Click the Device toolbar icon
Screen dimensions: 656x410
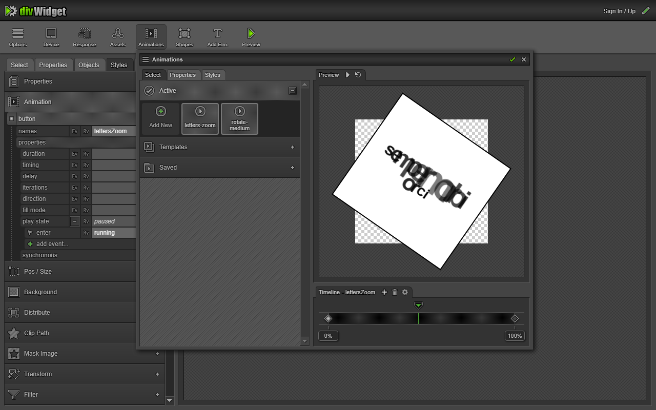(51, 37)
